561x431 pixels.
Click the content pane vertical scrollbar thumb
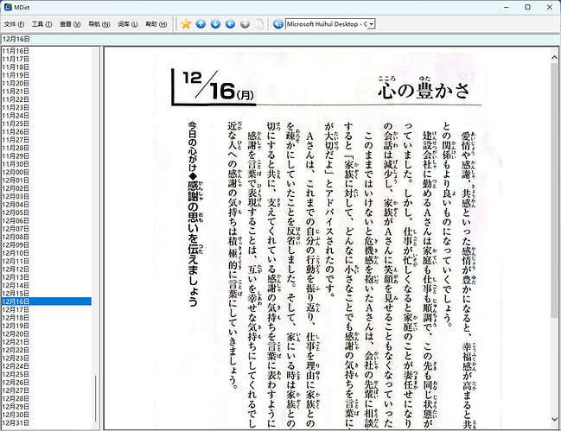tap(554, 189)
